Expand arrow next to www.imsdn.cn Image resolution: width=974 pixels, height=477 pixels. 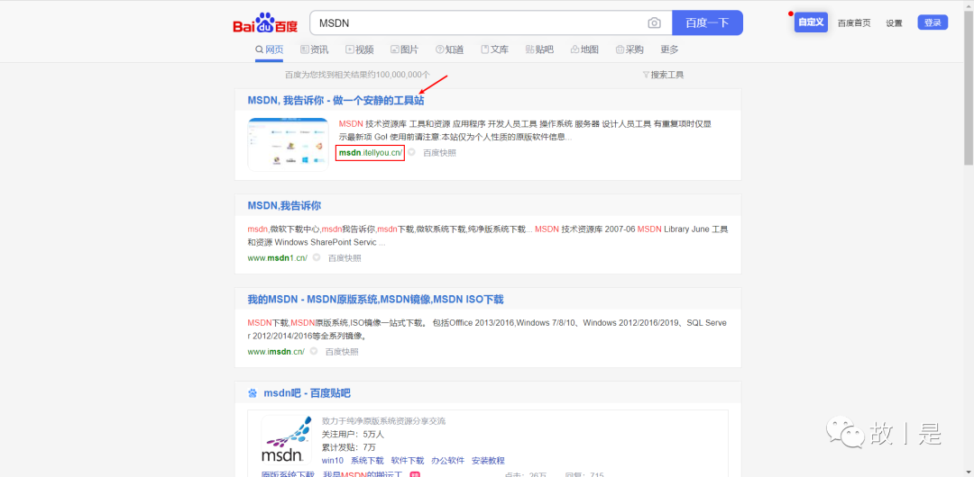314,351
